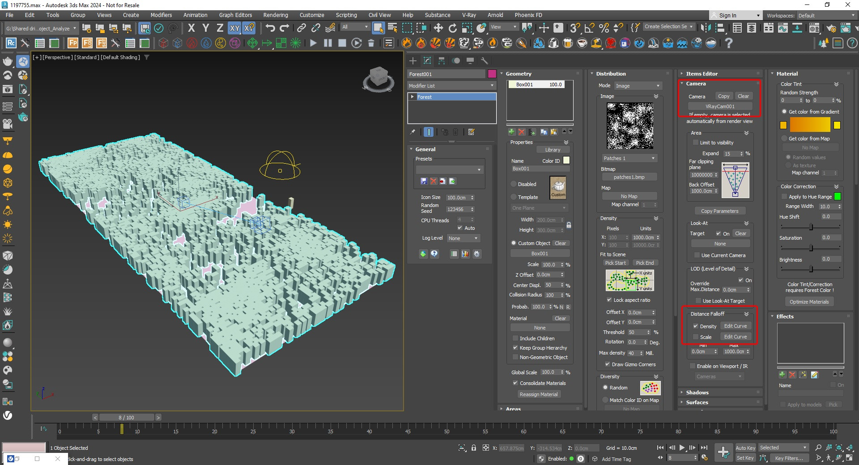Image resolution: width=859 pixels, height=465 pixels.
Task: Click the Copy Parameters button
Action: 720,211
